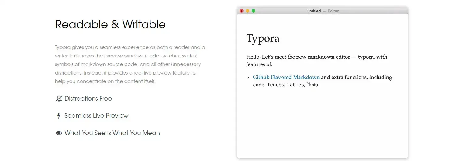The height and width of the screenshot is (163, 456).
Task: Click the "Edited" status in the title bar
Action: point(333,11)
